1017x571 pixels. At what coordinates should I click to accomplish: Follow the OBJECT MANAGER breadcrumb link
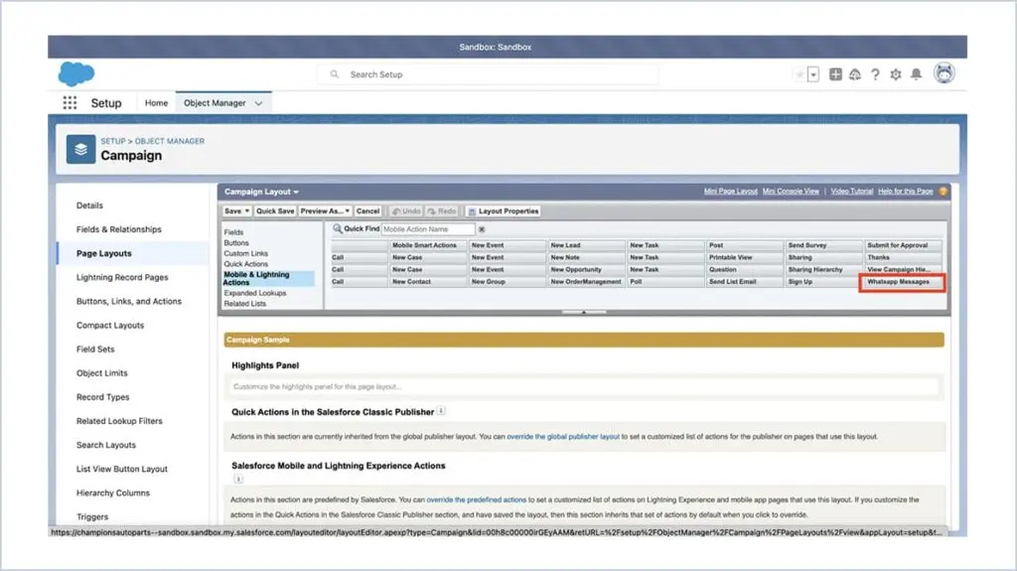point(169,141)
